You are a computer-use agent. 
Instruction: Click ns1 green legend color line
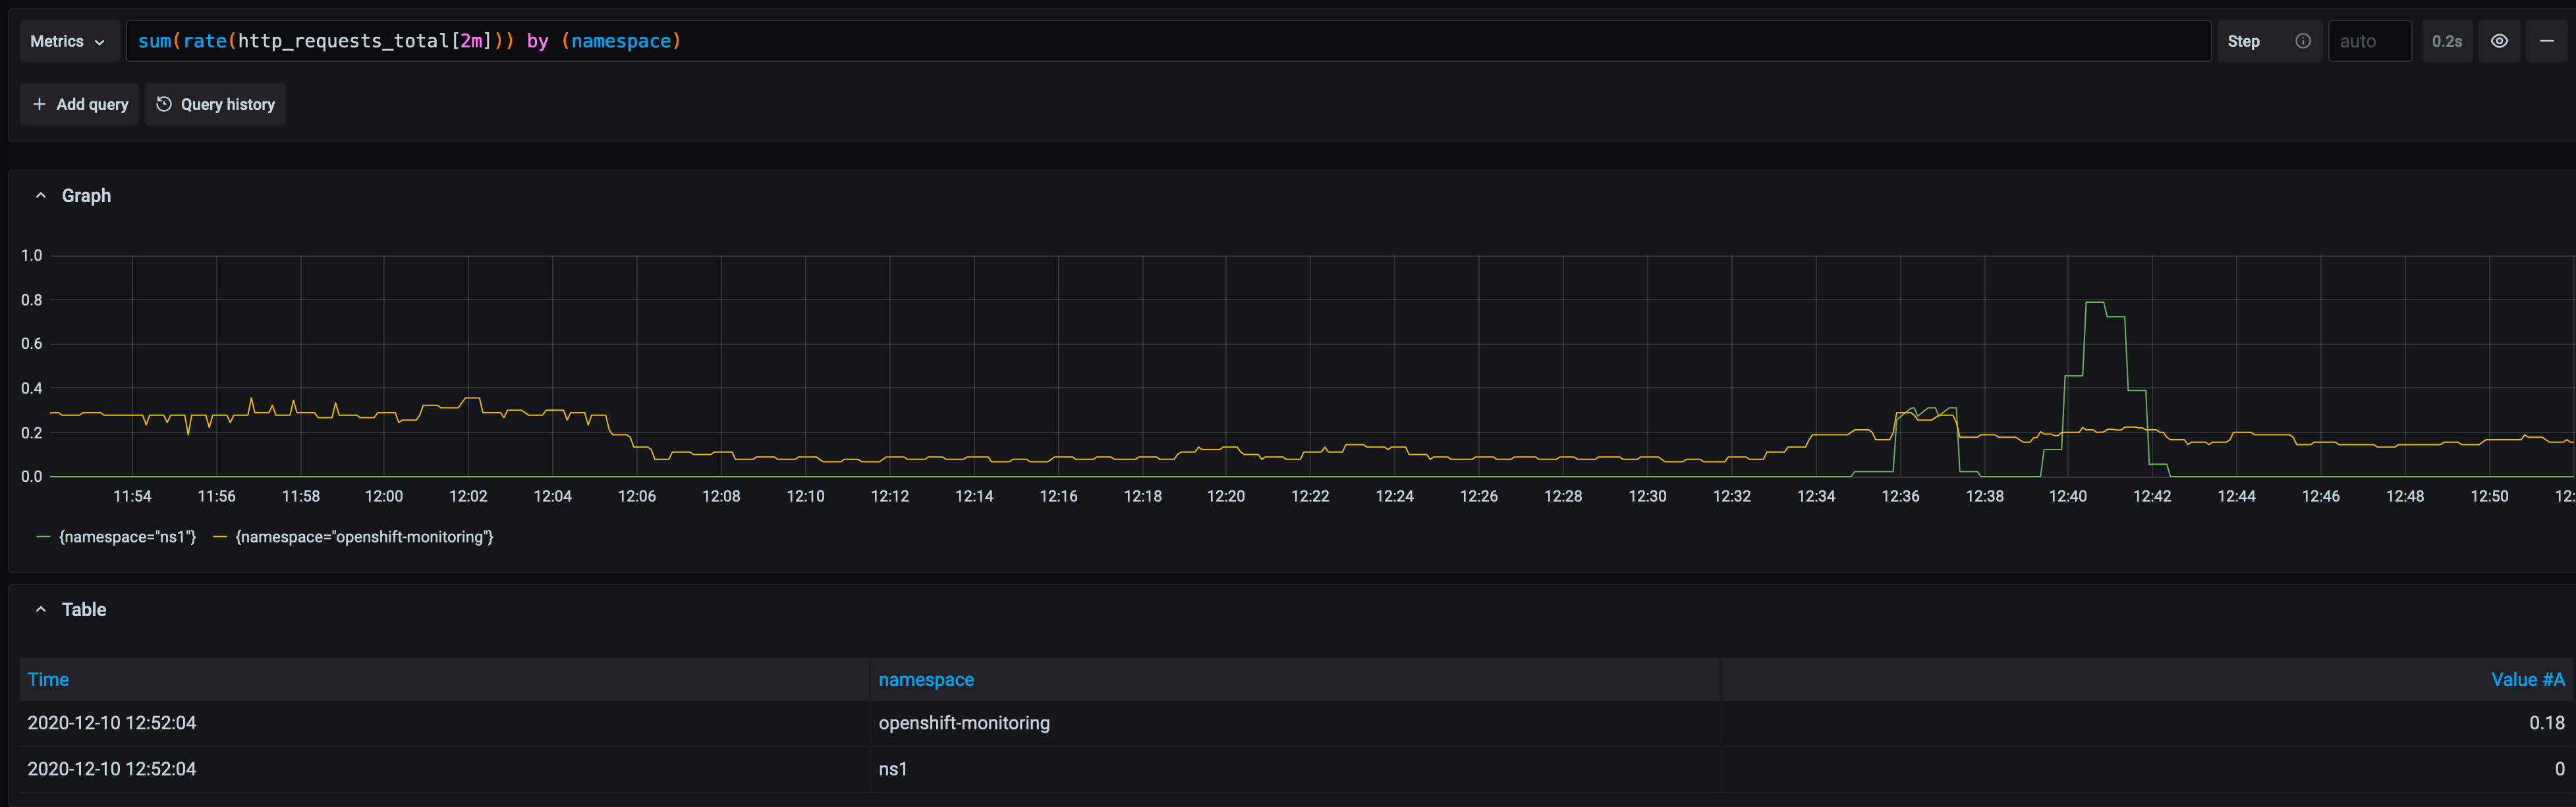point(43,536)
